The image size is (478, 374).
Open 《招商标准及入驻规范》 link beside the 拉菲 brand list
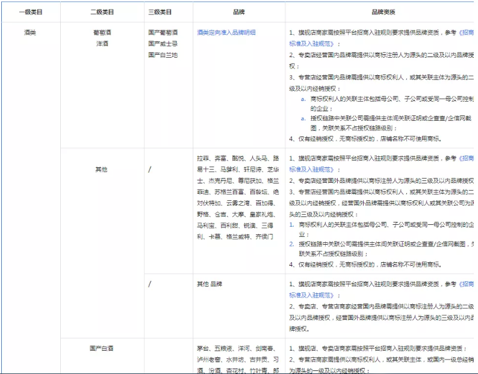[x=312, y=170]
